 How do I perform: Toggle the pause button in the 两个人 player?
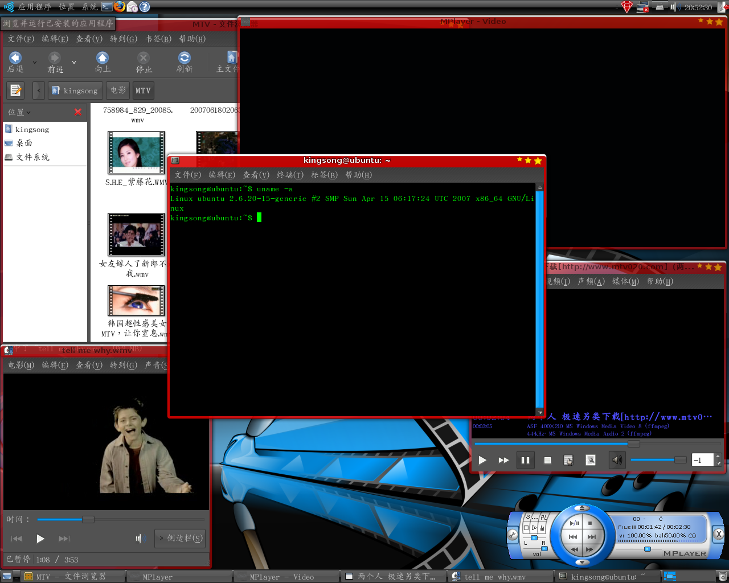point(525,460)
